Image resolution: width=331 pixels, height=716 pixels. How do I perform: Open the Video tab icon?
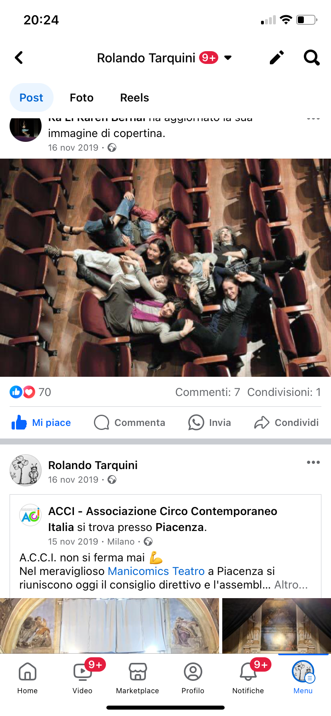click(x=83, y=672)
